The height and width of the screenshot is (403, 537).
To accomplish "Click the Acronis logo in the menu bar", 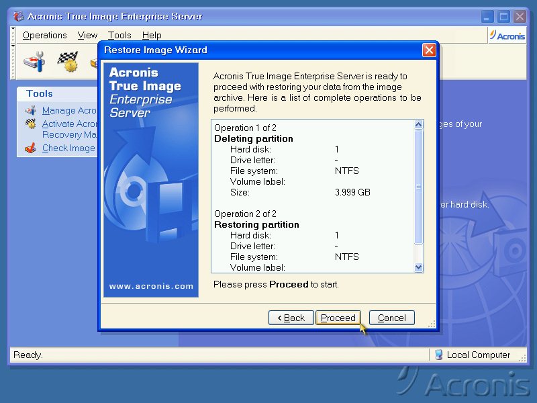I will click(x=507, y=36).
